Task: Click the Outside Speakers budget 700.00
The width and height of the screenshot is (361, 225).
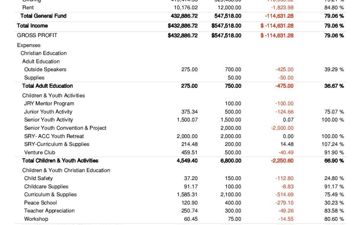Action: pos(233,69)
